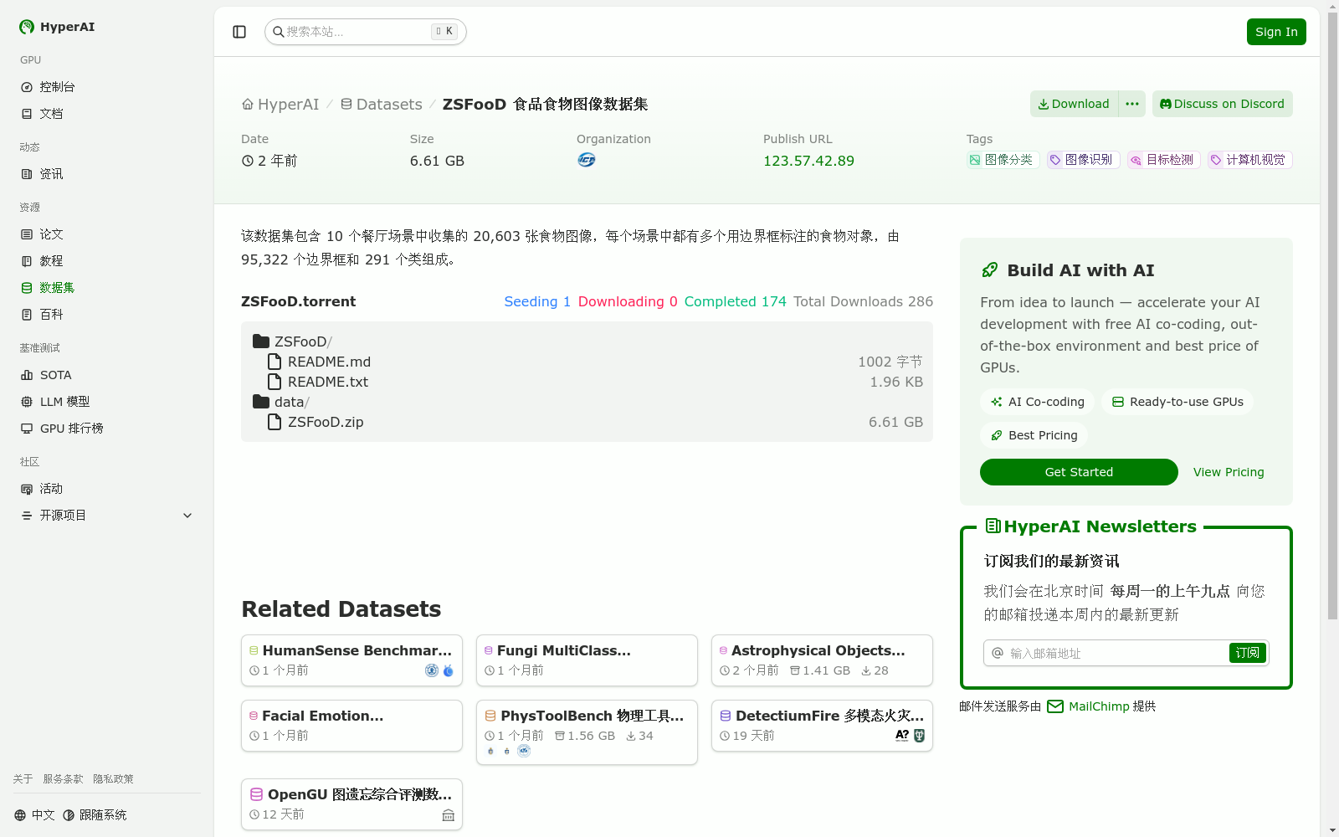Click the ZSFooD.zip file icon
Image resolution: width=1339 pixels, height=837 pixels.
274,422
